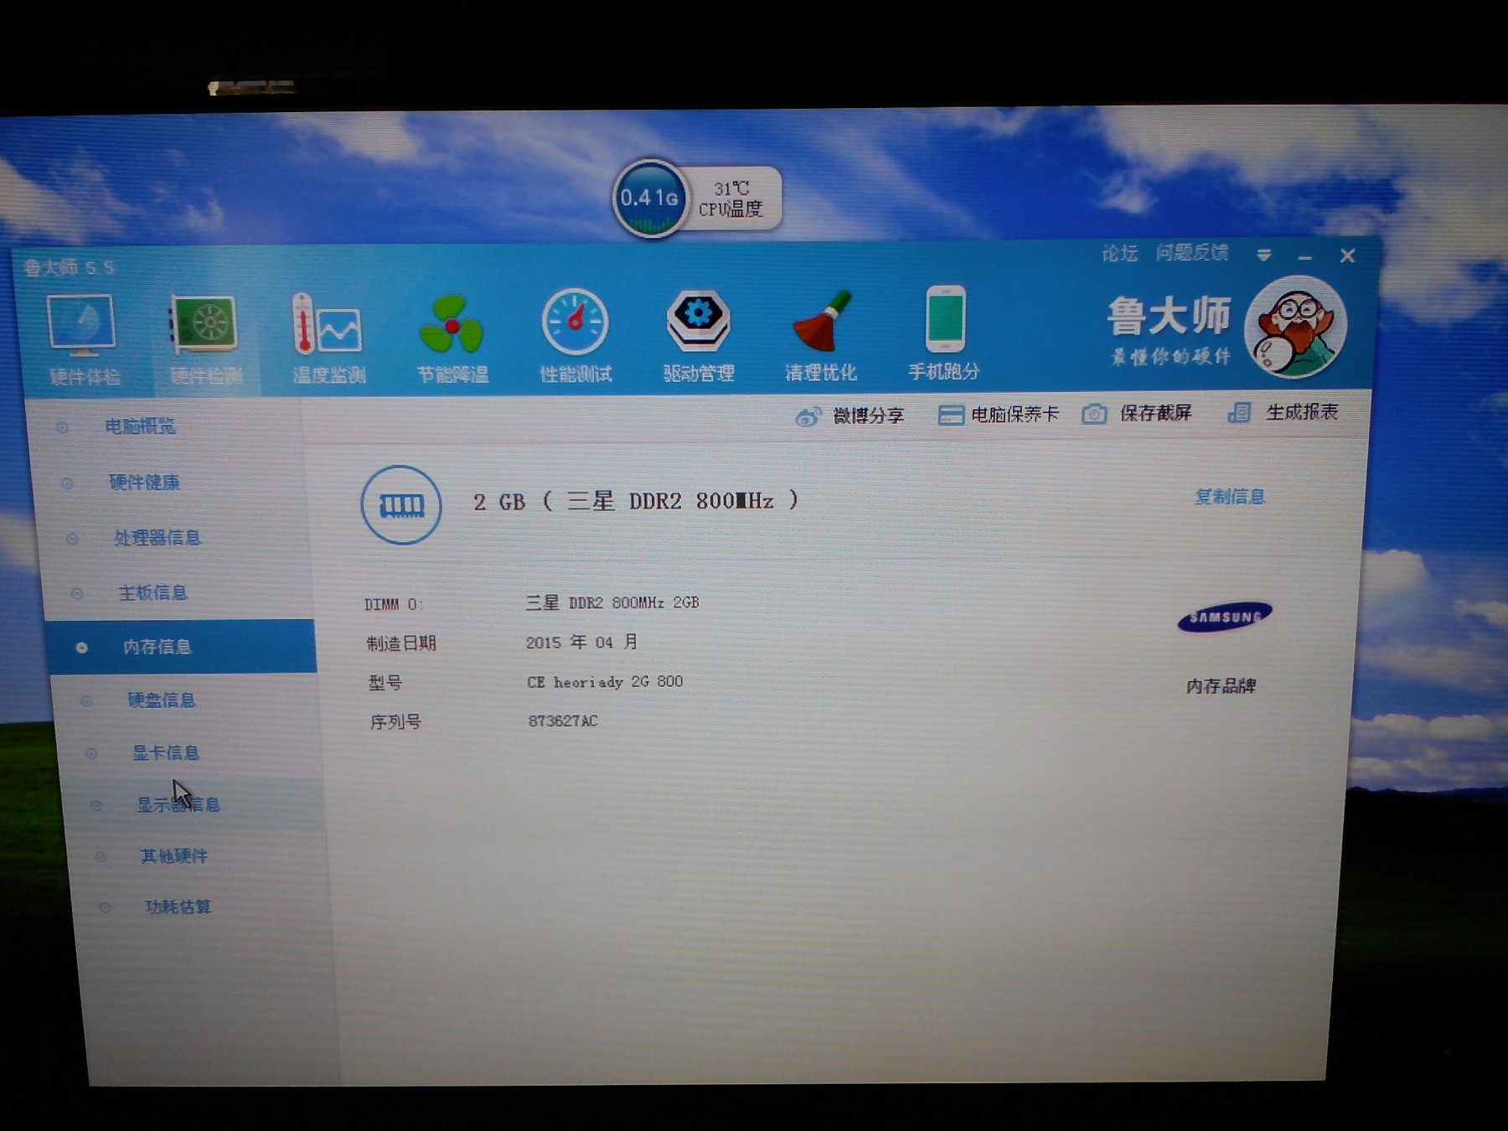
Task: Open 温度监测 temperature monitoring
Action: 328,338
